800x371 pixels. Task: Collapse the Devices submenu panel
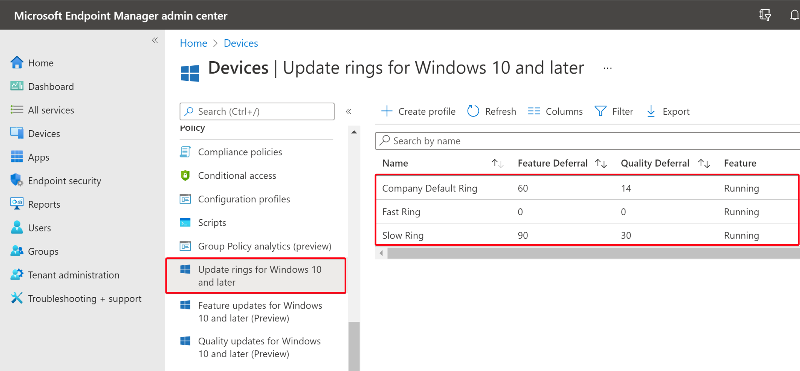click(x=349, y=112)
